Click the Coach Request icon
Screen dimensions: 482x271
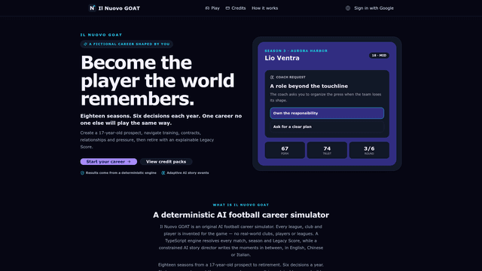pyautogui.click(x=272, y=77)
